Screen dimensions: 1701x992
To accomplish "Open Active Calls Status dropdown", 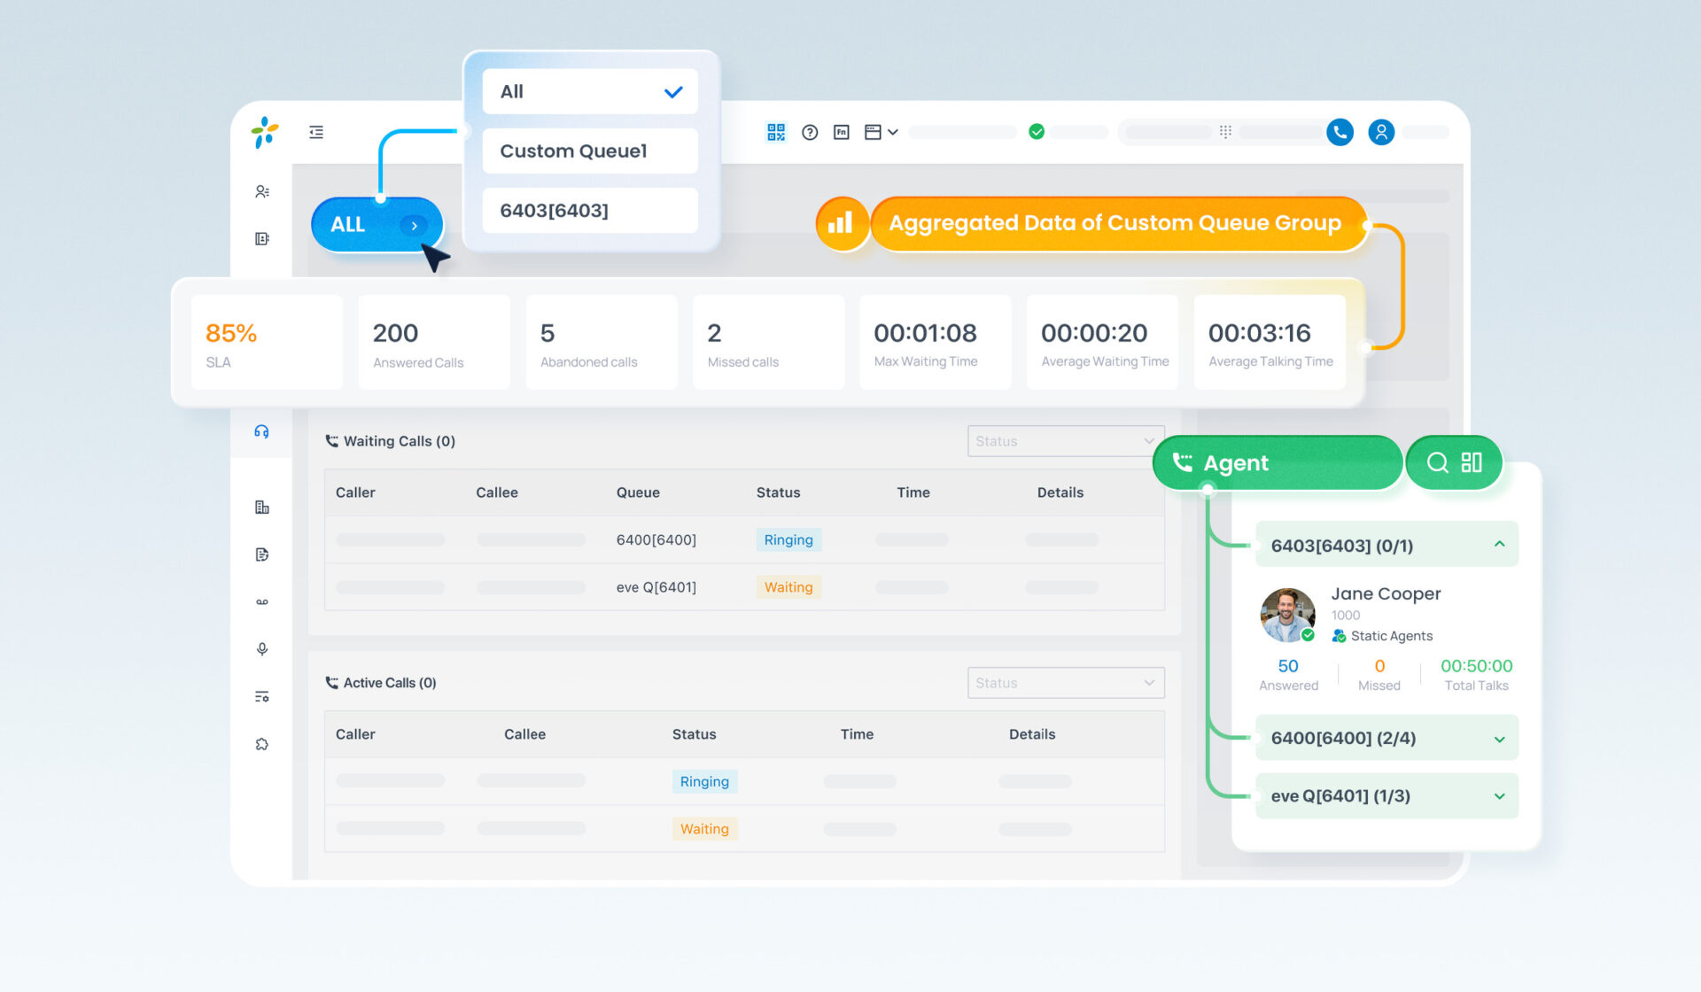I will click(x=1066, y=683).
